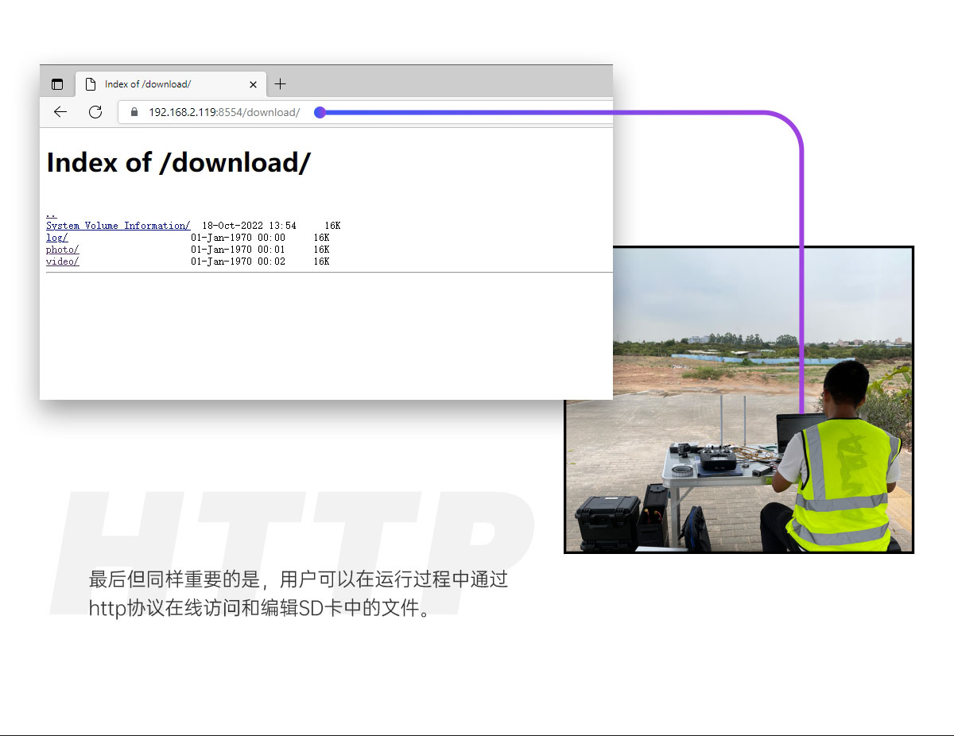This screenshot has height=736, width=954.
Task: Click the large "Index of /download/" page heading
Action: pos(178,162)
